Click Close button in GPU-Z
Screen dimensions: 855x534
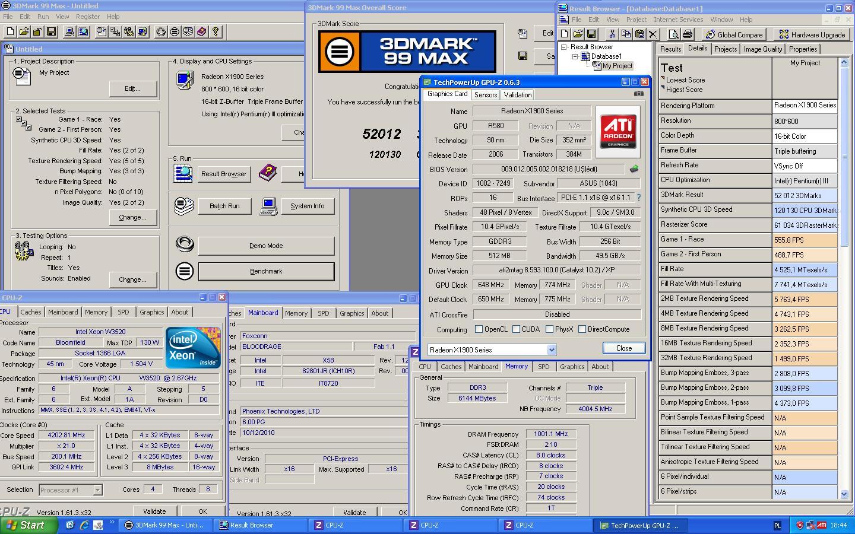point(624,348)
